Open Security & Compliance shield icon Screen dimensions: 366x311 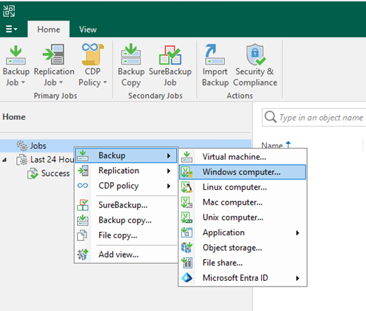256,55
